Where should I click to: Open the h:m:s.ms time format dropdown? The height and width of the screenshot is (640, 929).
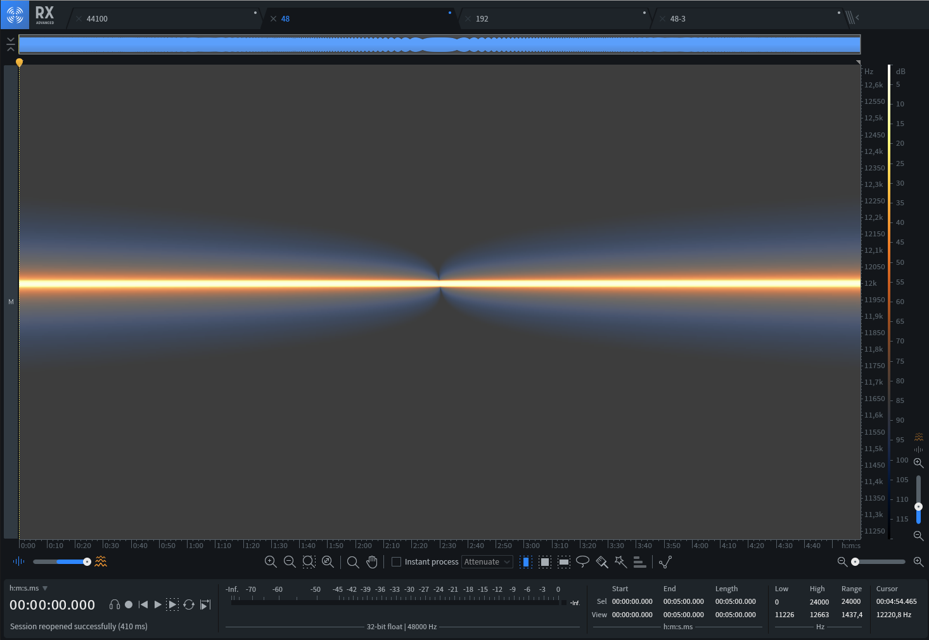coord(29,588)
